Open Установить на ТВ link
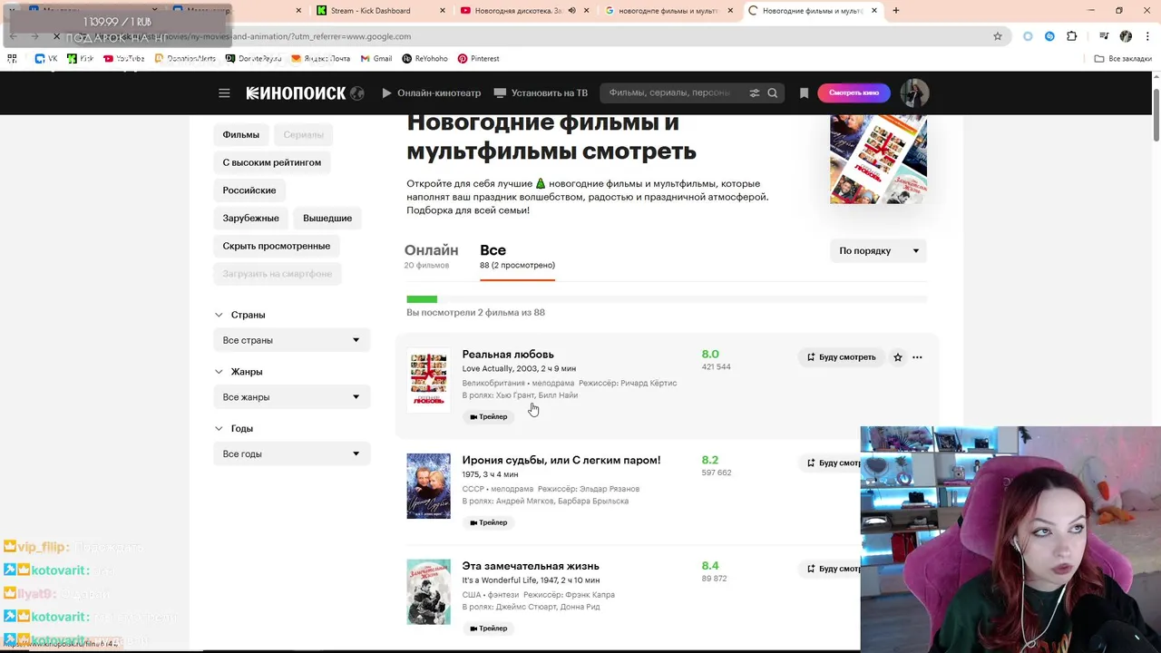This screenshot has width=1161, height=653. click(541, 93)
